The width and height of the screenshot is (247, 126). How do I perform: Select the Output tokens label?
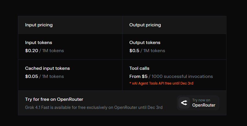click(145, 43)
